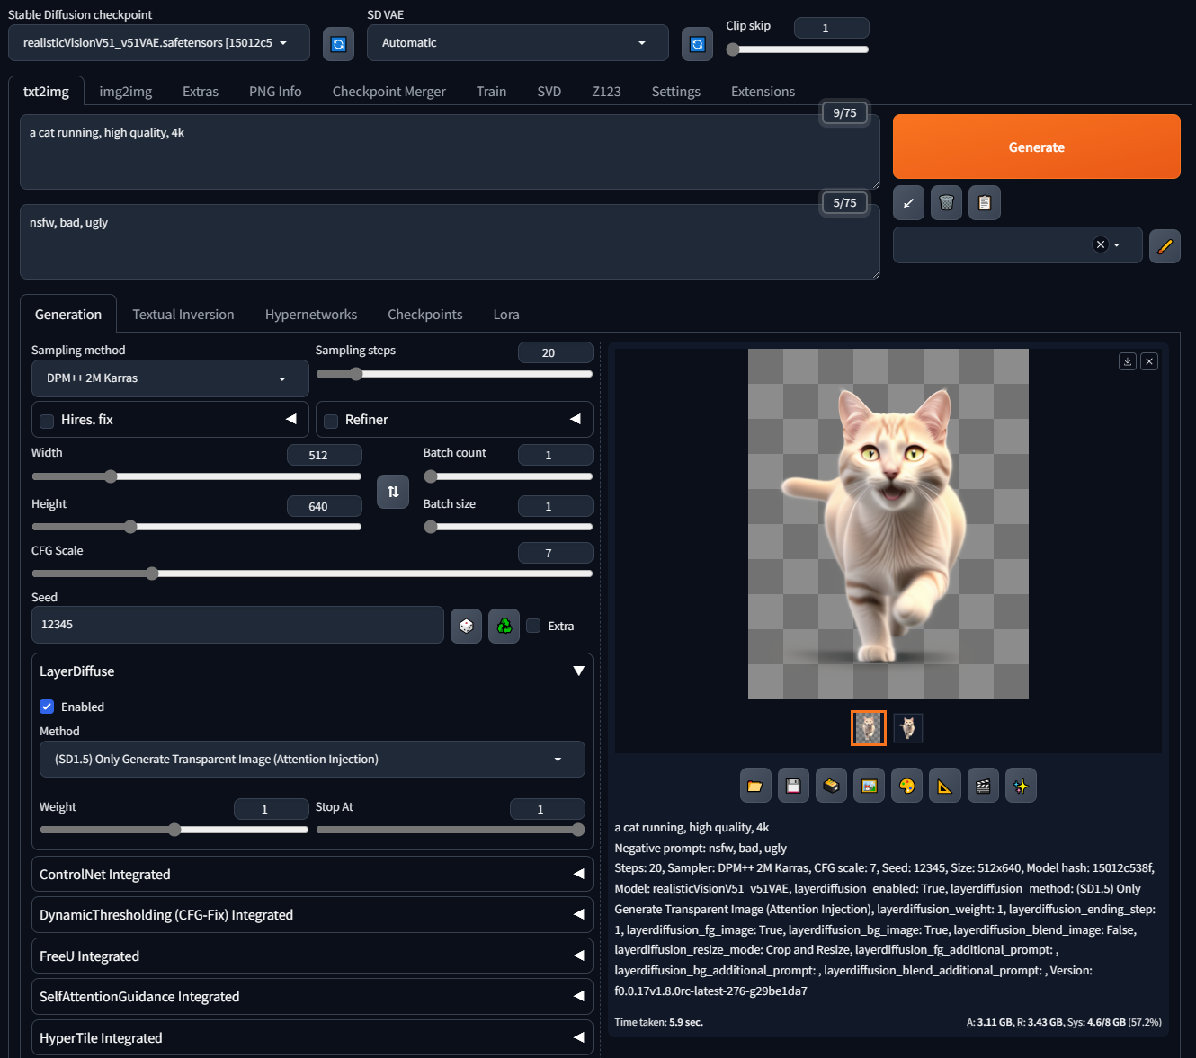Viewport: 1196px width, 1058px height.
Task: Swap width and height values
Action: pos(393,492)
